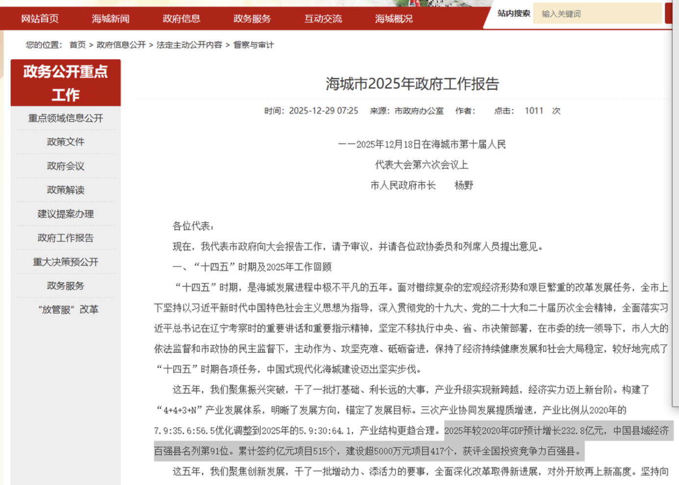
Task: Select 政府信息 in the top navigation
Action: [x=181, y=19]
